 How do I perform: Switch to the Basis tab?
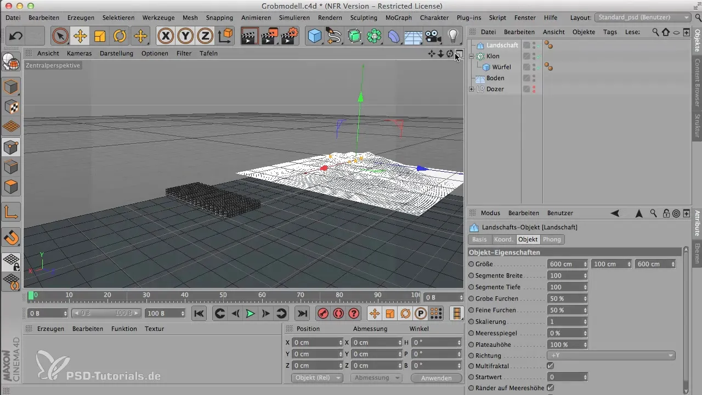(x=479, y=239)
